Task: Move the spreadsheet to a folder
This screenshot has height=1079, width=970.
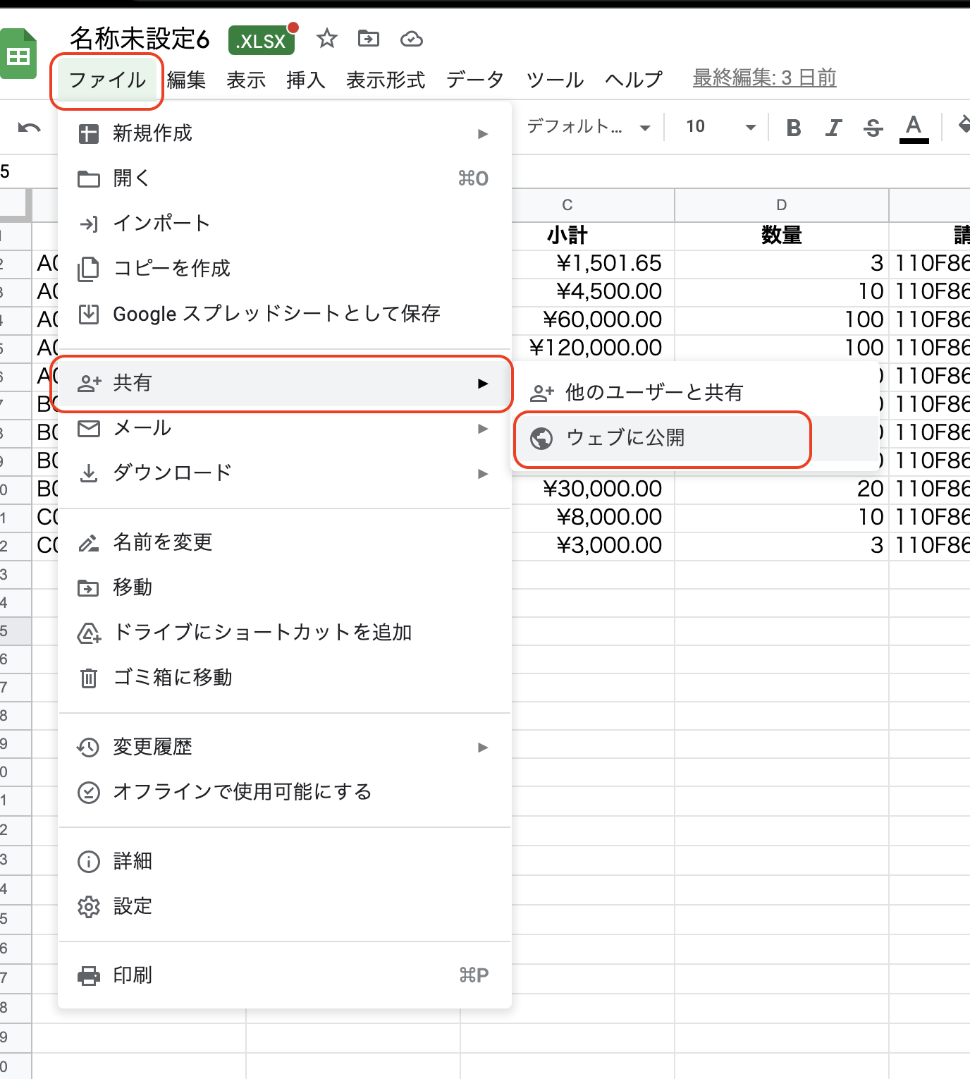Action: 368,39
